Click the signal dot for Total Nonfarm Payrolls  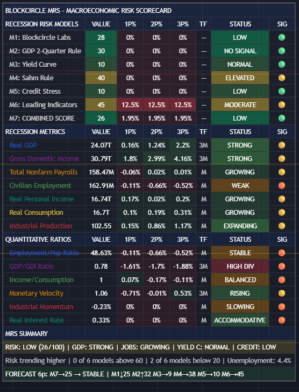(x=282, y=172)
